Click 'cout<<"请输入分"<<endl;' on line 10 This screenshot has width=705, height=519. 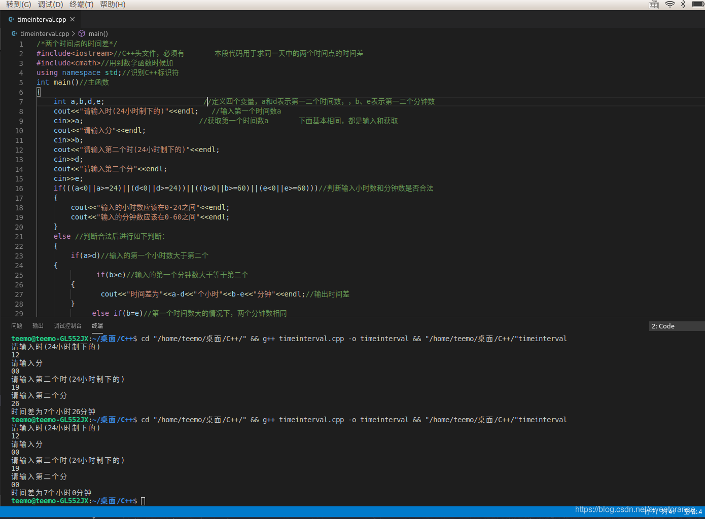100,130
